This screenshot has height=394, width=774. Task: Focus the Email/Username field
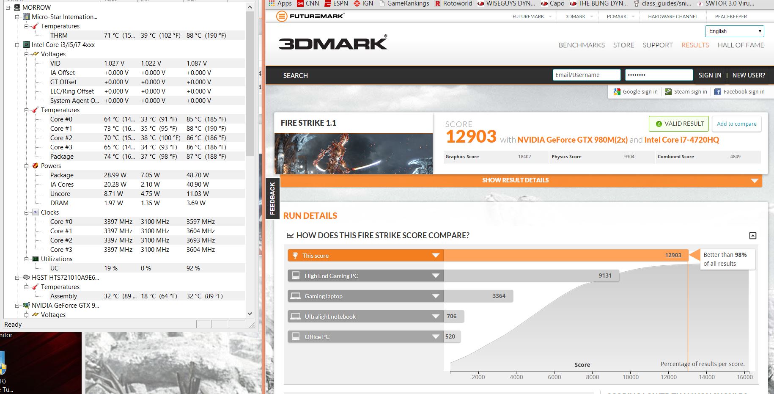coord(586,75)
